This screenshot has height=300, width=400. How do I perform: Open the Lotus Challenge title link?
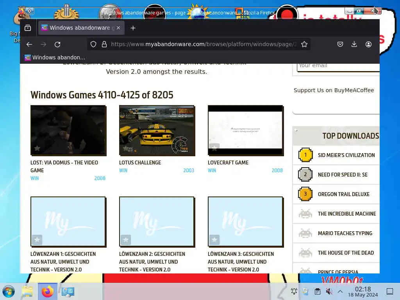point(140,162)
